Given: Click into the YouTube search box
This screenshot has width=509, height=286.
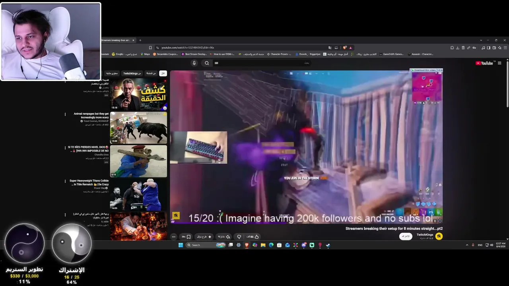Looking at the screenshot, I should pyautogui.click(x=262, y=63).
